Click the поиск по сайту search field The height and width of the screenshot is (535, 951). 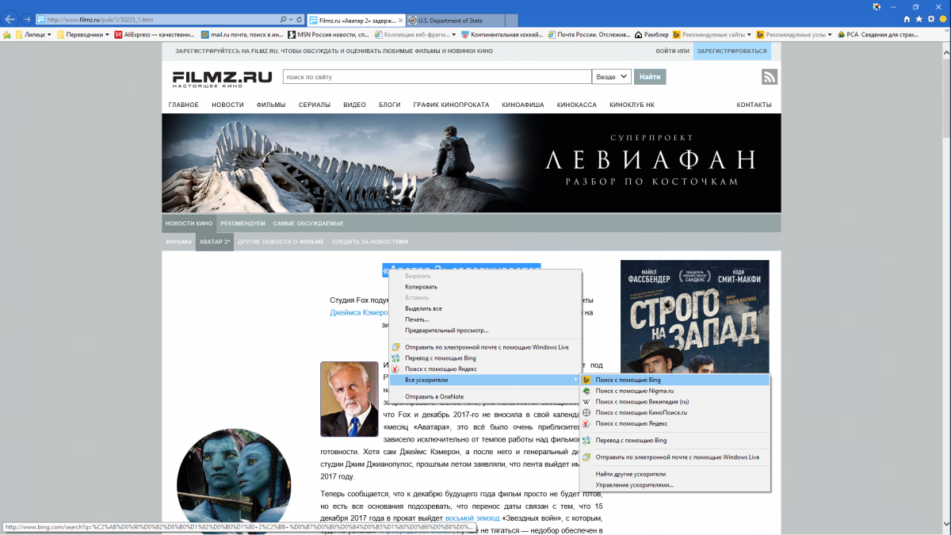pos(437,77)
